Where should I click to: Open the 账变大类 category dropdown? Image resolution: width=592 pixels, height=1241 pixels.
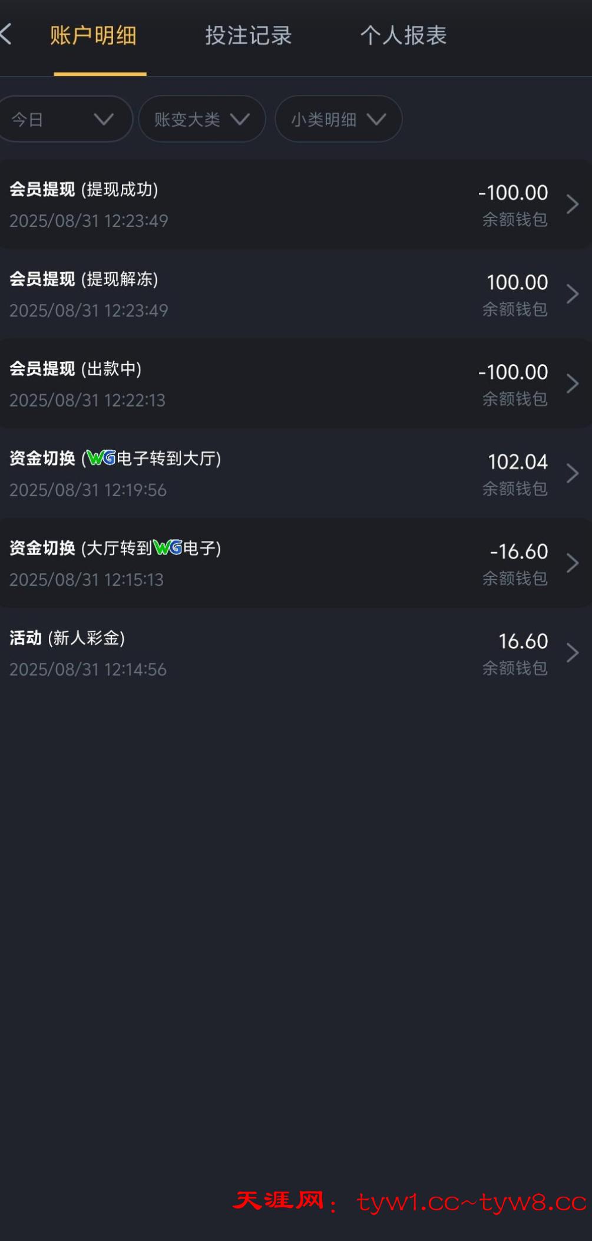tap(201, 120)
